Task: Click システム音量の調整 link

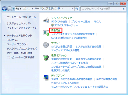Action: (61, 47)
